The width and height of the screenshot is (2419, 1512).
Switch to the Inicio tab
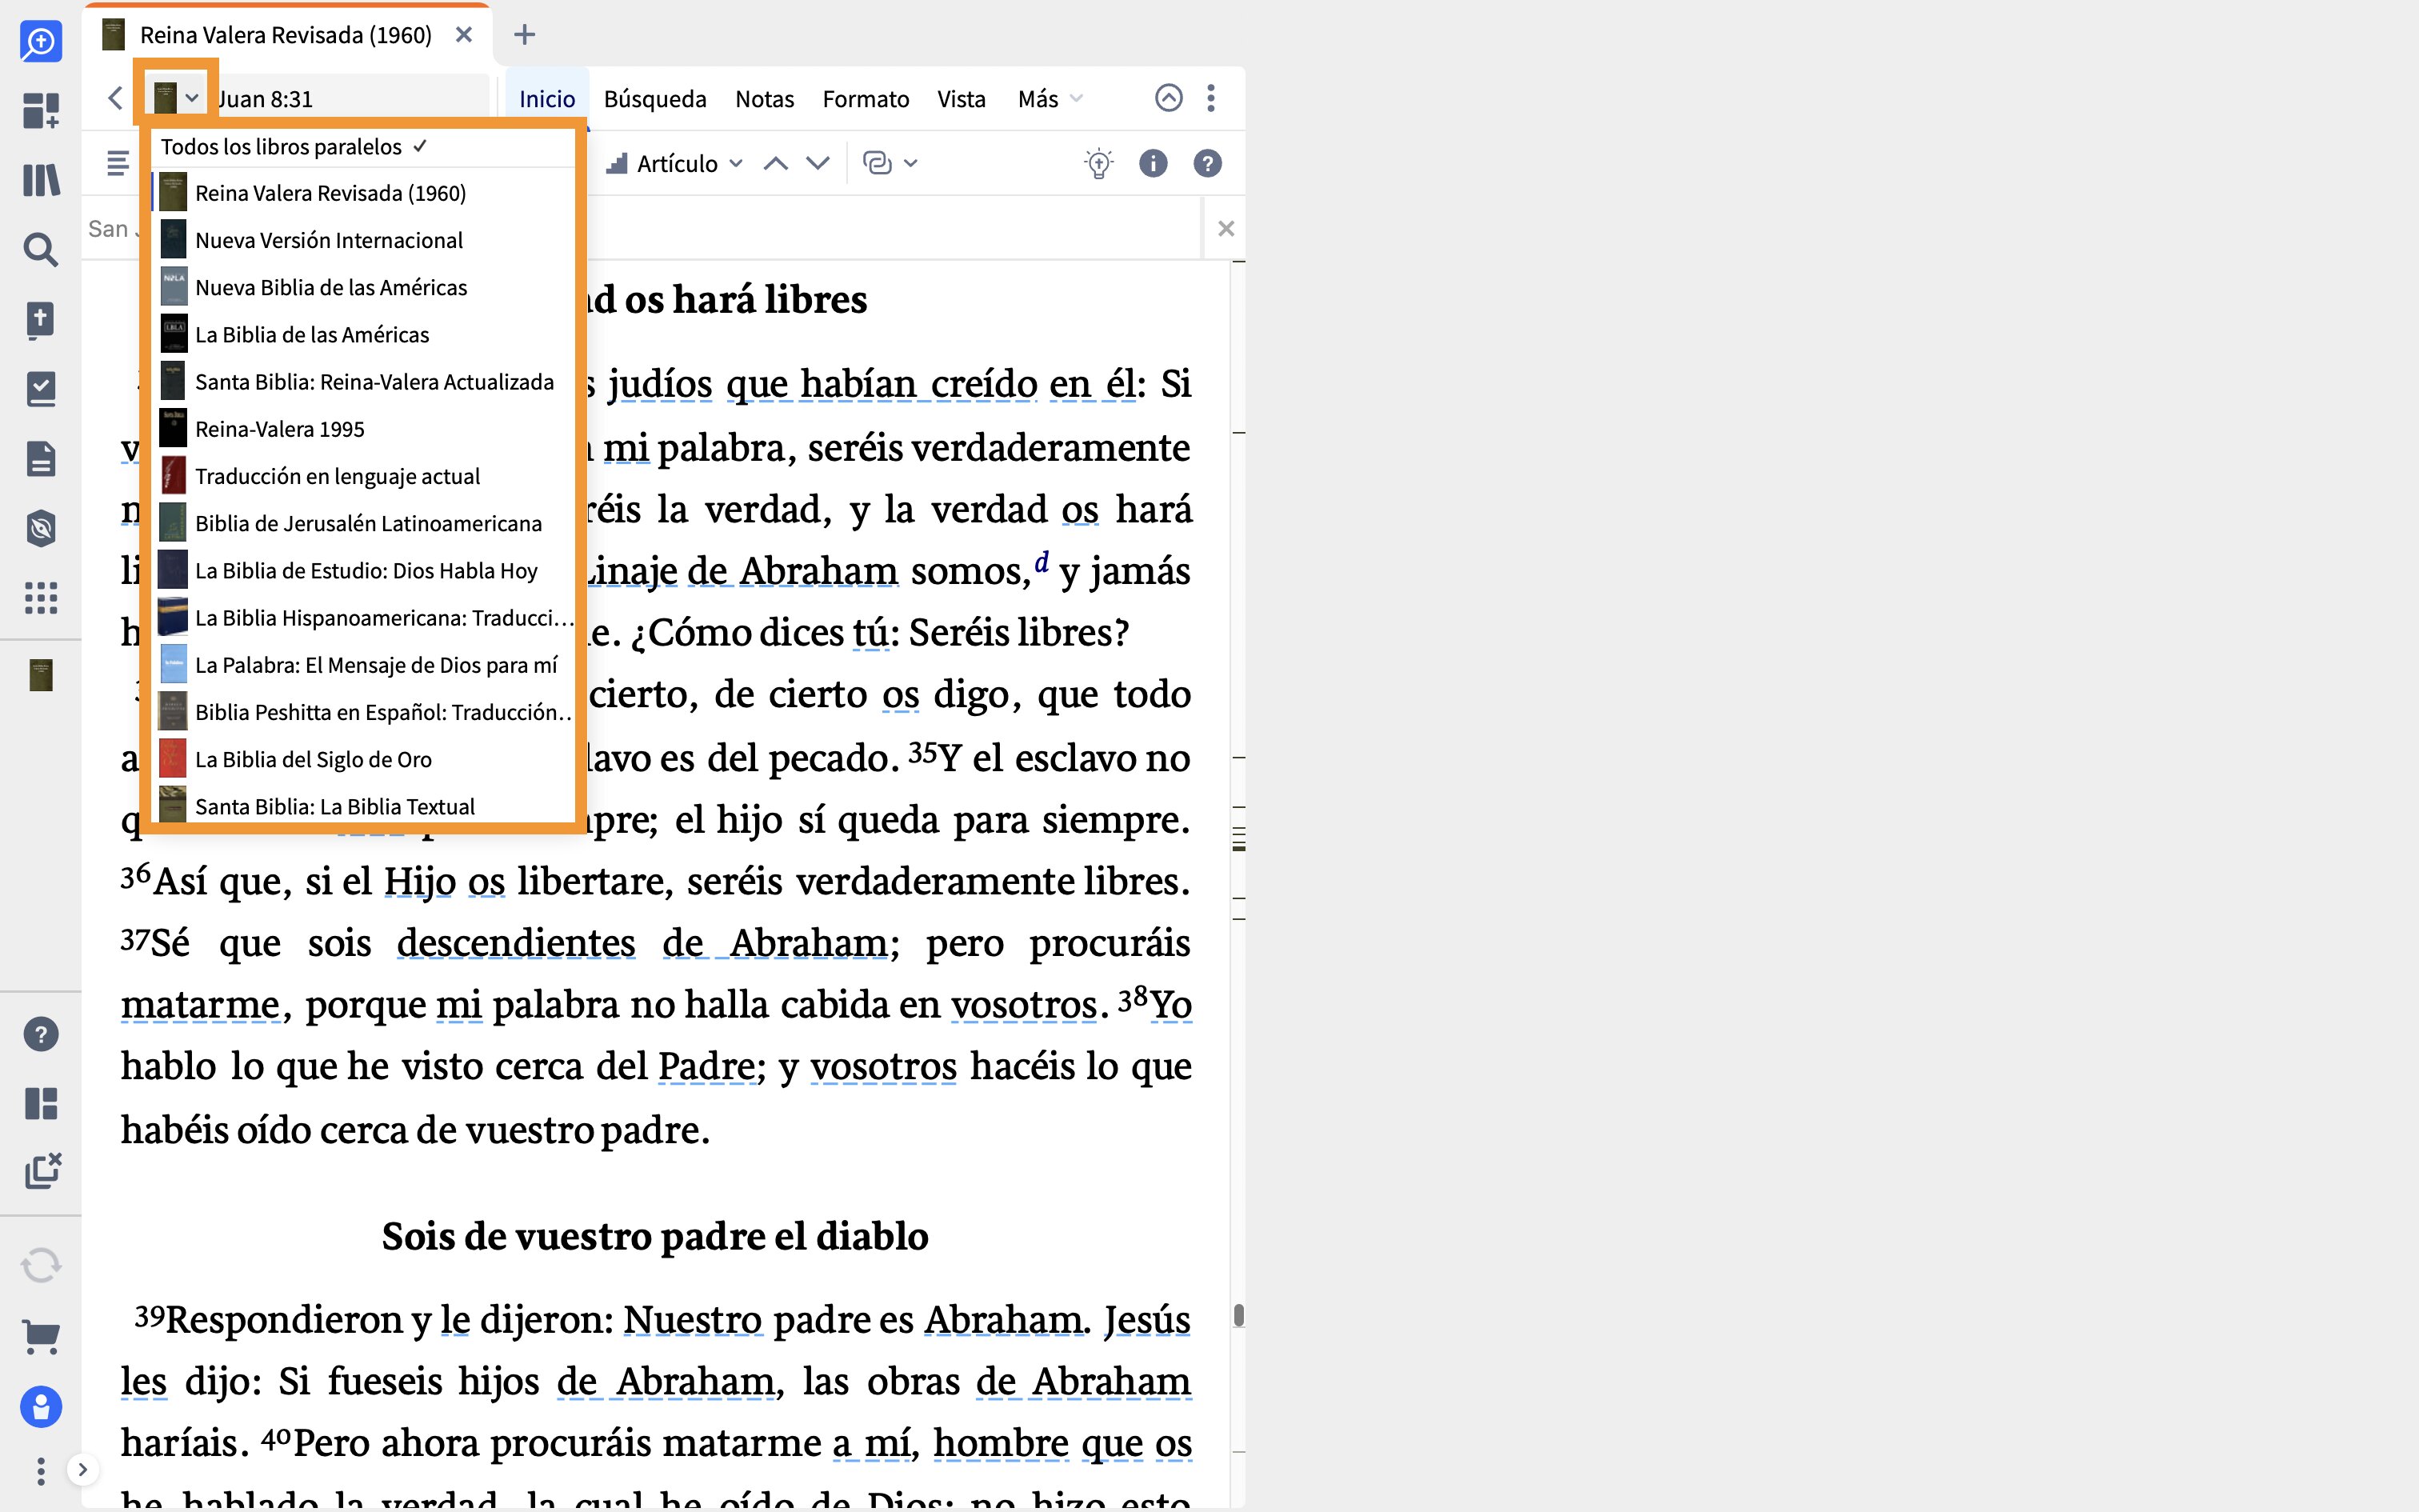pyautogui.click(x=547, y=99)
